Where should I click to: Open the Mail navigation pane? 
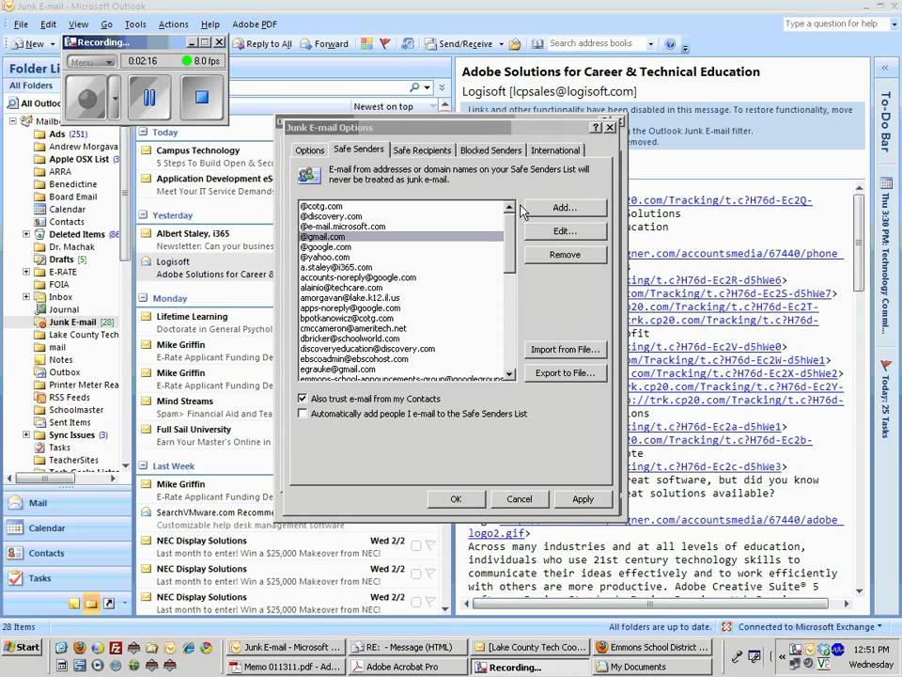pyautogui.click(x=68, y=503)
